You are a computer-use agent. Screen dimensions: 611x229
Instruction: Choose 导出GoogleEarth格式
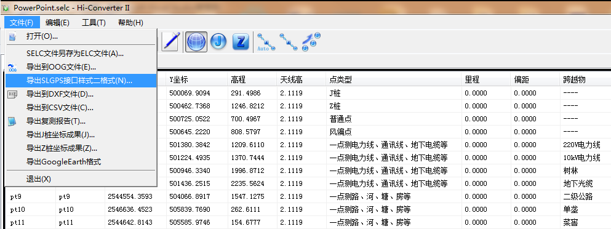point(81,161)
